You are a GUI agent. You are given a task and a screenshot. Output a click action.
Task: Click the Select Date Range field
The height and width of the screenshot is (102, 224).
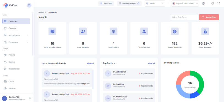[184, 17]
